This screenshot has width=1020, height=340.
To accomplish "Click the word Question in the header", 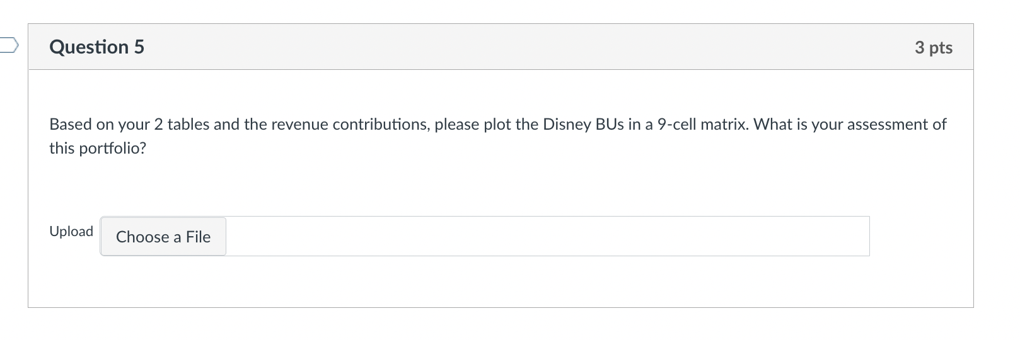I will pos(89,47).
